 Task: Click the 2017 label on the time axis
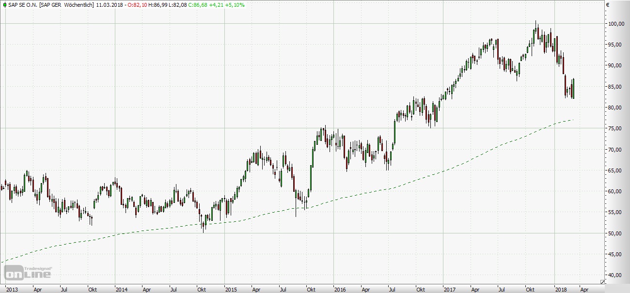coord(451,289)
